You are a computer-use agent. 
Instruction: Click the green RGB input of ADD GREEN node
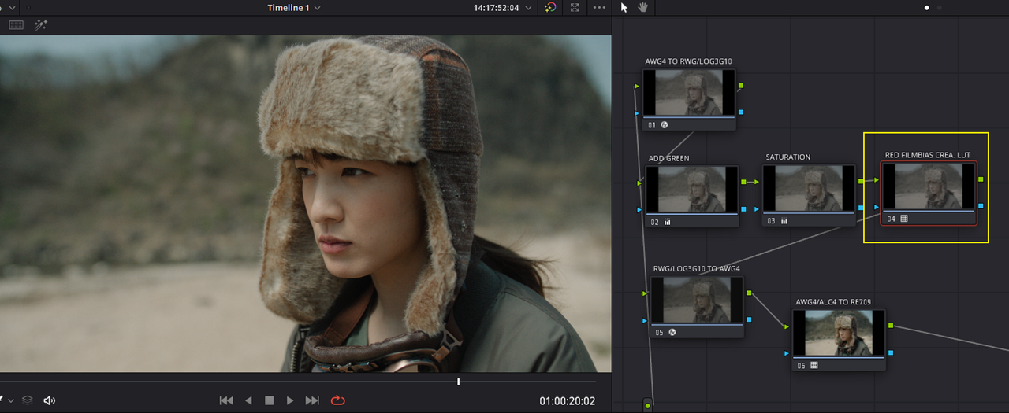coord(640,183)
